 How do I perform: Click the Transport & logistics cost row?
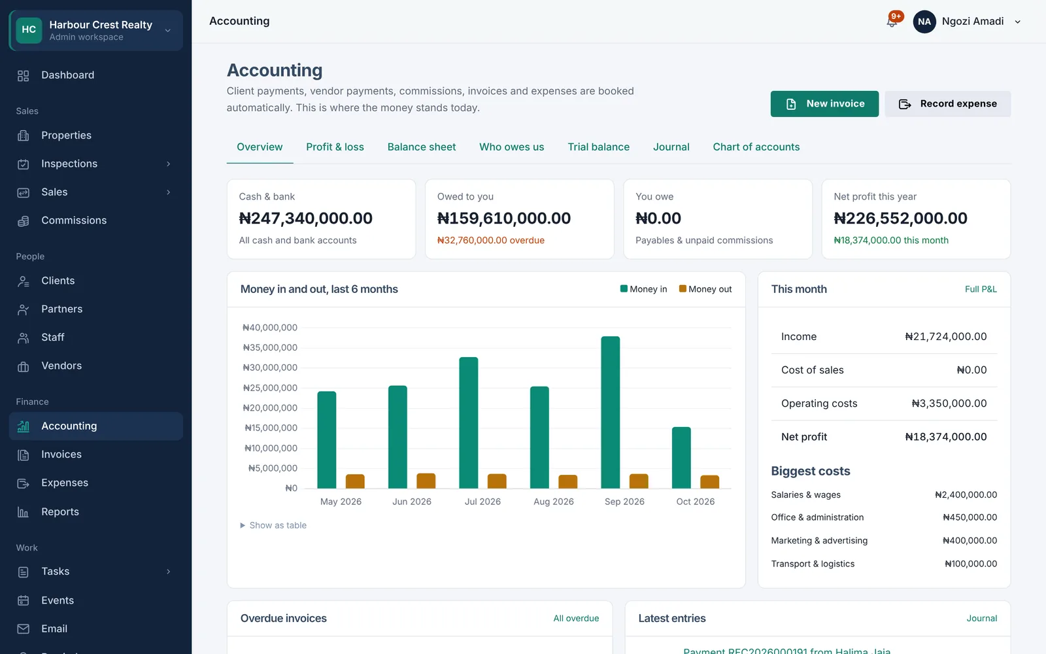point(884,564)
